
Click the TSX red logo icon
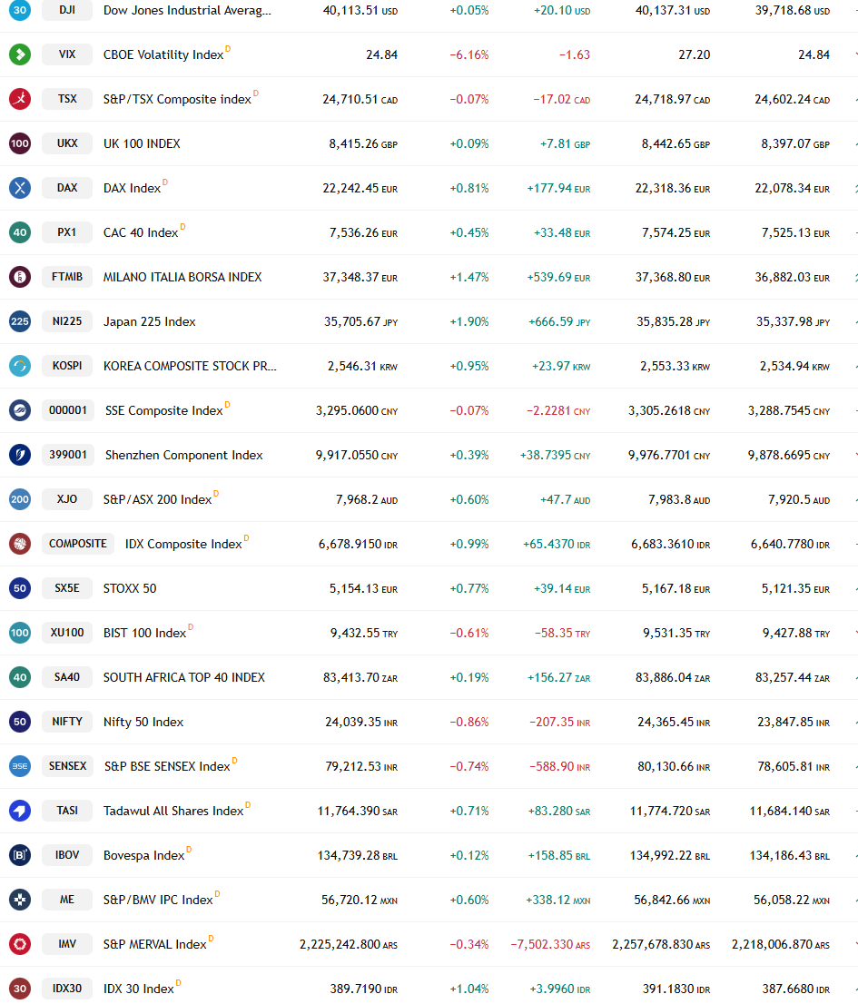pyautogui.click(x=20, y=99)
